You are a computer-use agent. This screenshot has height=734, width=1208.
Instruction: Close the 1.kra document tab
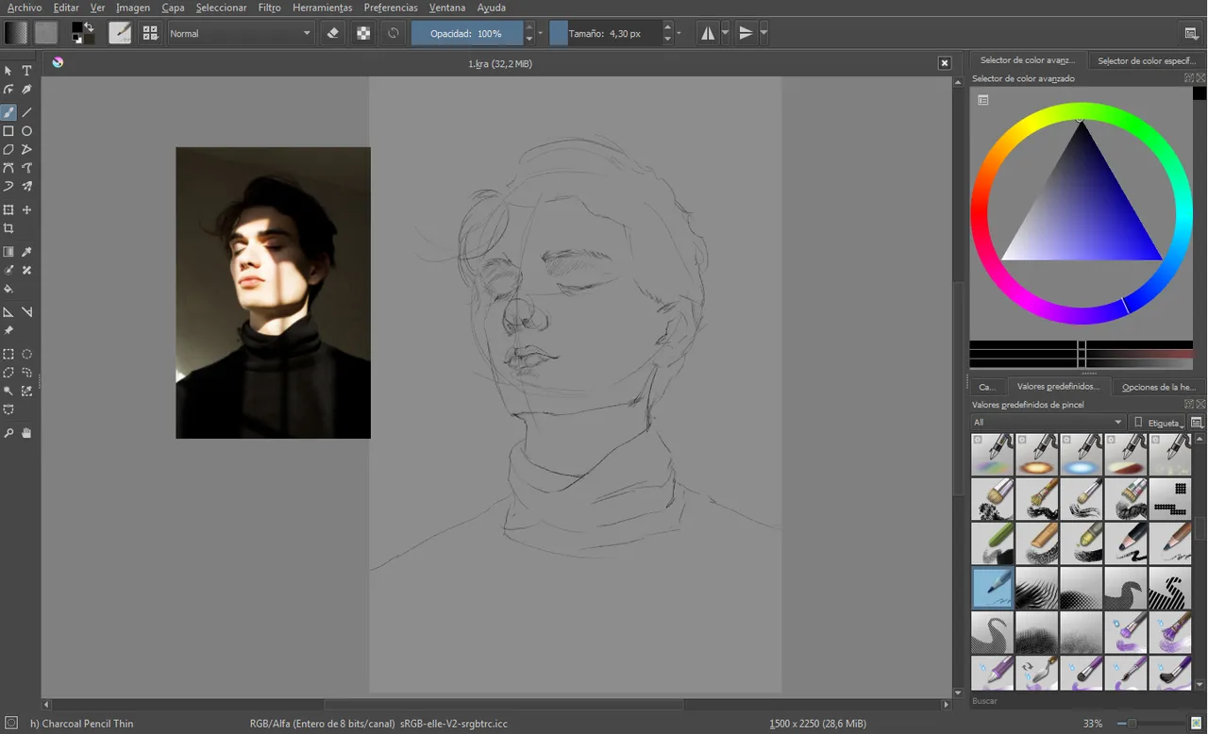(945, 63)
